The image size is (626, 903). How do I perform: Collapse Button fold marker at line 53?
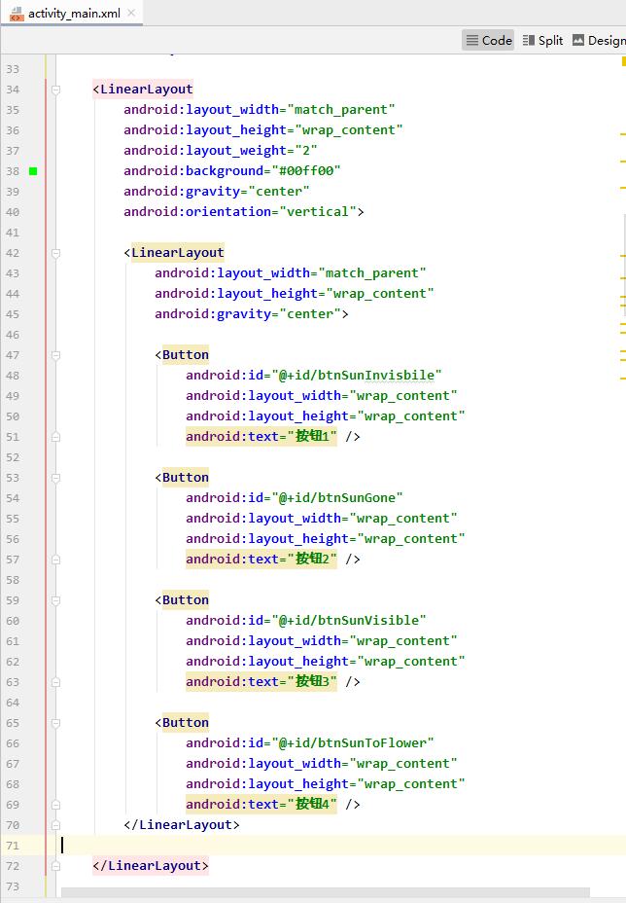click(x=55, y=478)
